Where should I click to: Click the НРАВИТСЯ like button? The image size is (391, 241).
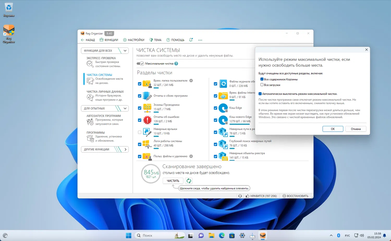pyautogui.click(x=261, y=196)
